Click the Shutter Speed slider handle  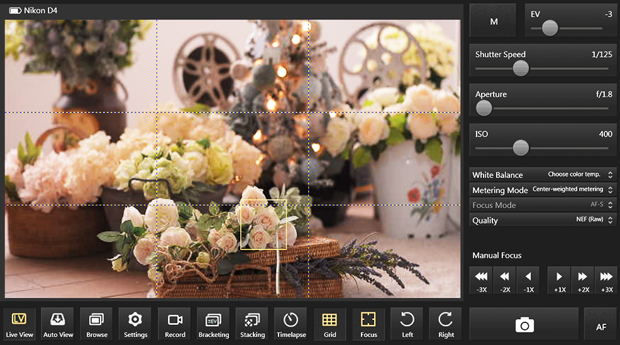pos(521,68)
